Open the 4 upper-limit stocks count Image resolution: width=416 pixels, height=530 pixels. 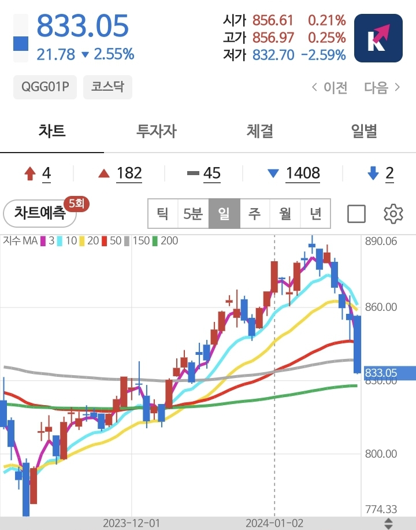(x=47, y=173)
